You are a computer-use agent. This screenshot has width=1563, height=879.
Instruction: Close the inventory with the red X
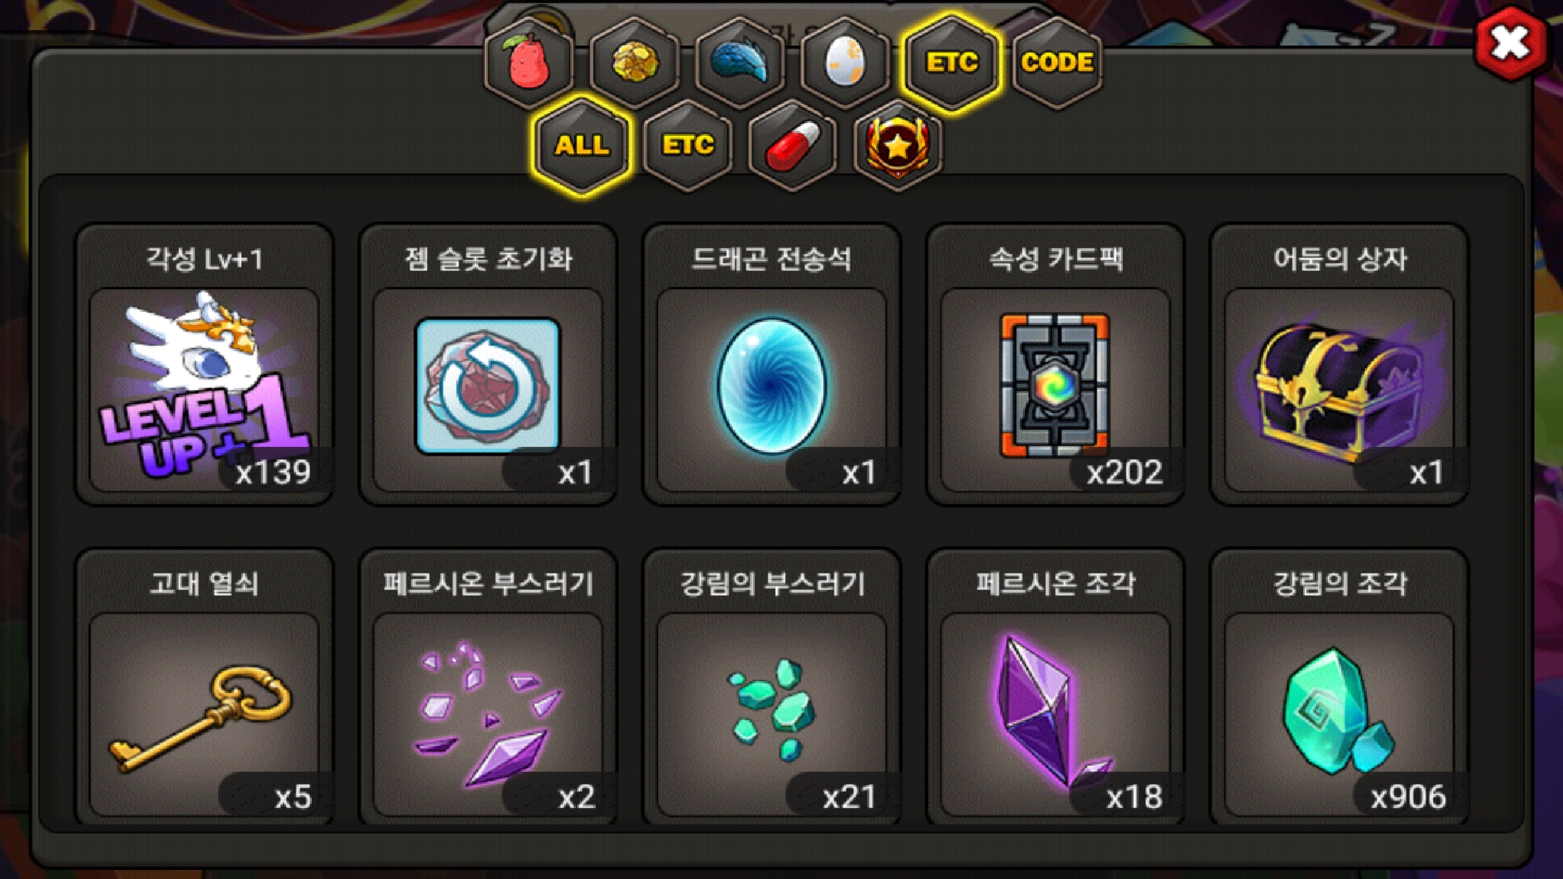(x=1510, y=43)
